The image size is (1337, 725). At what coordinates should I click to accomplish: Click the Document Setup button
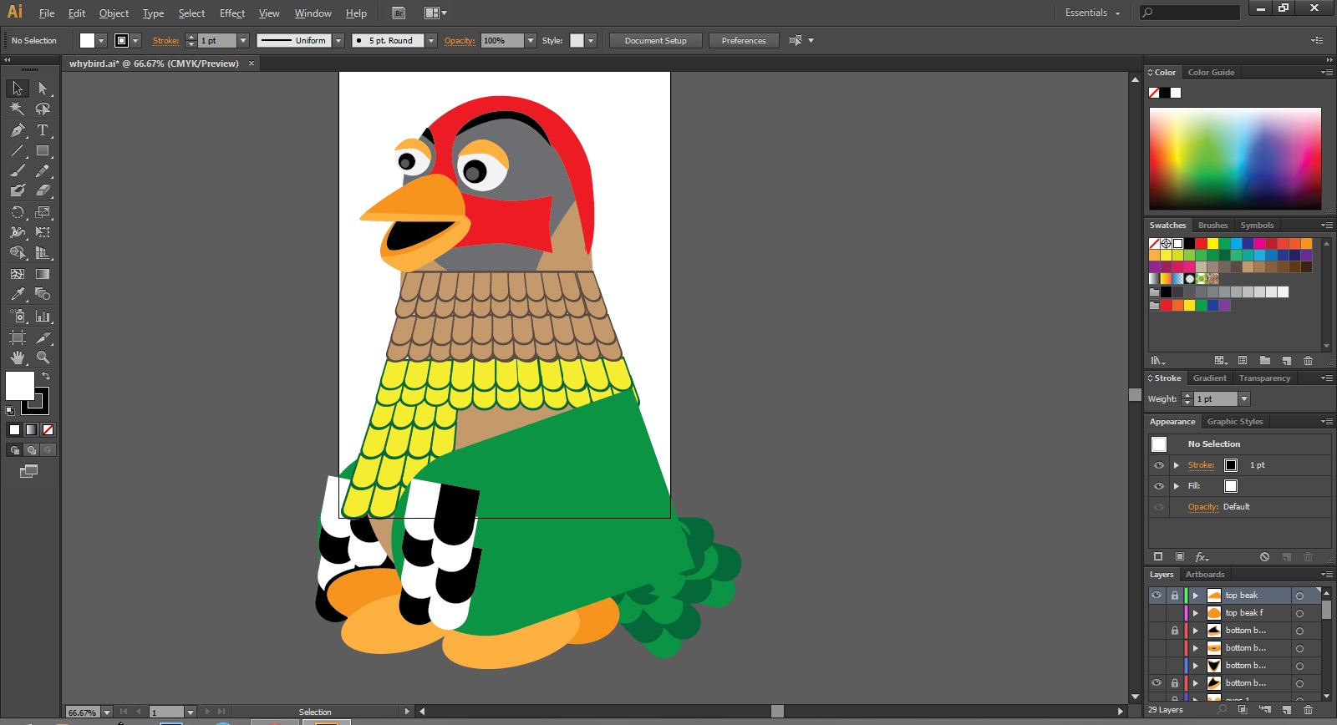pos(655,41)
